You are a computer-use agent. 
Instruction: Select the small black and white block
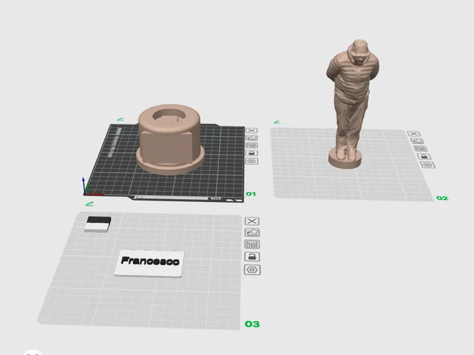pyautogui.click(x=98, y=224)
